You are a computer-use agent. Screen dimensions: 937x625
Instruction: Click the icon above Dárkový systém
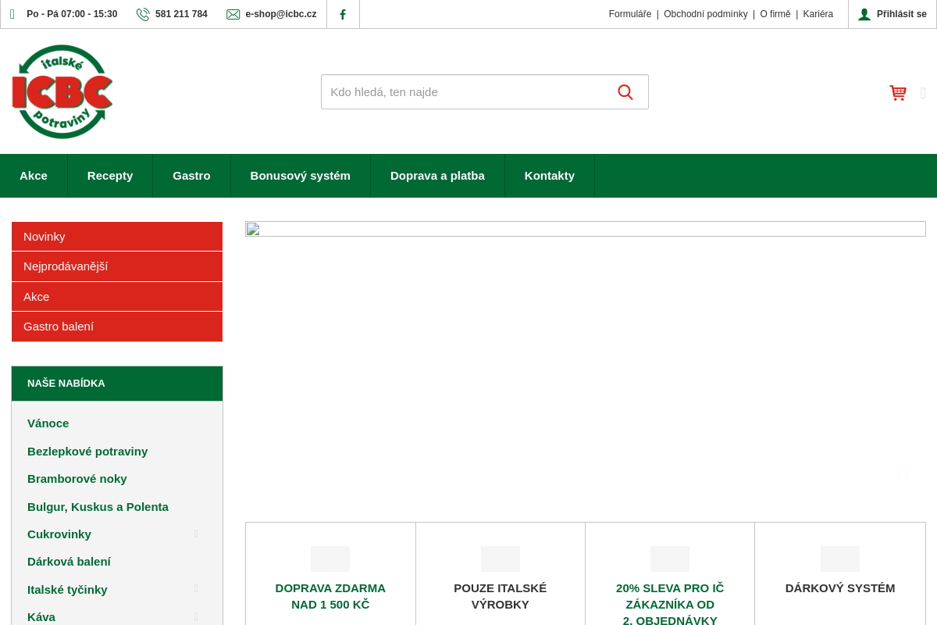839,559
